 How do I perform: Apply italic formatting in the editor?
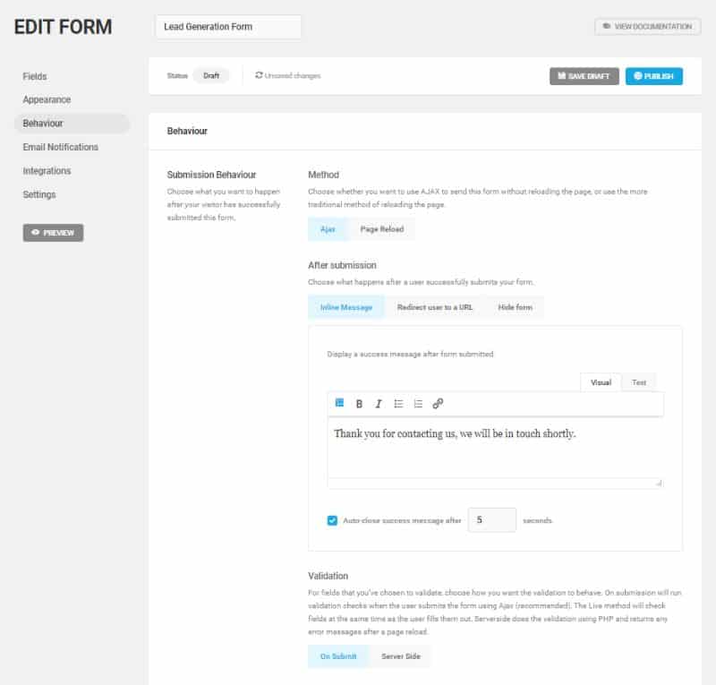378,404
